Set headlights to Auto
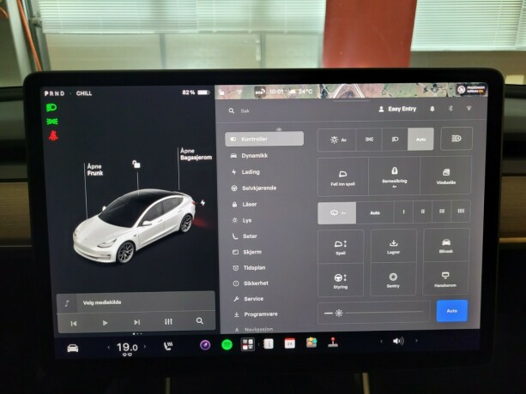Viewport: 526px width, 394px height. (x=420, y=139)
